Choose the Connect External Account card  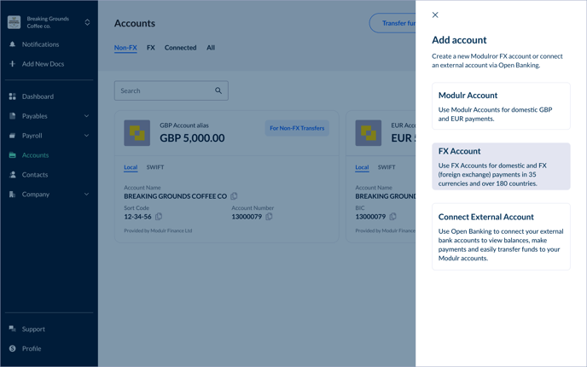pyautogui.click(x=501, y=236)
